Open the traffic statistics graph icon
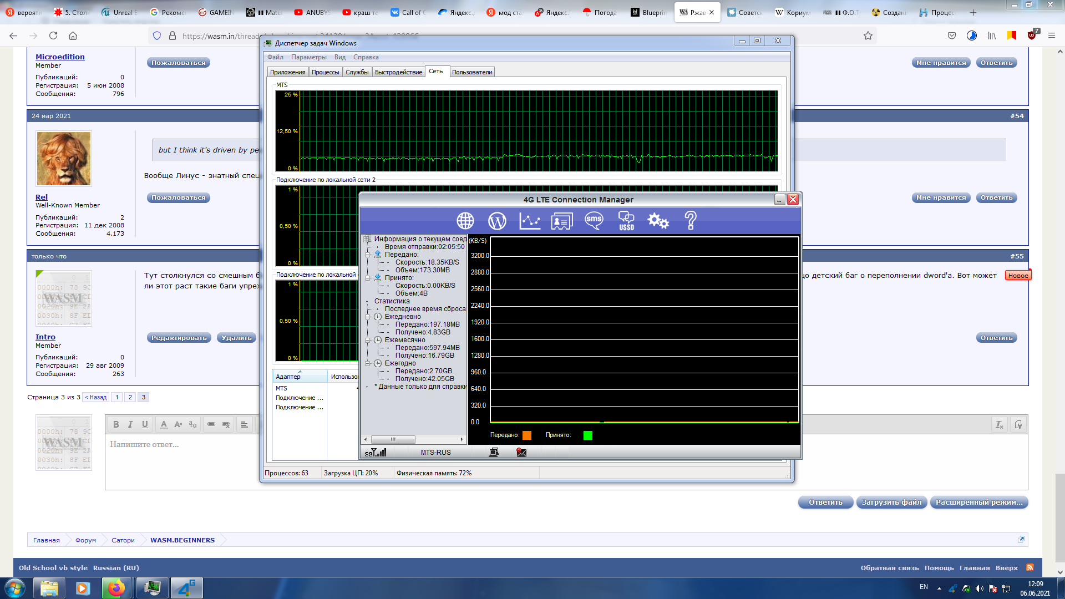This screenshot has width=1065, height=599. 530,221
